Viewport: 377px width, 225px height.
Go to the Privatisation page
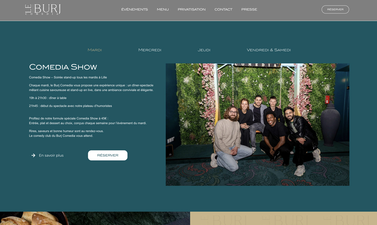pos(191,9)
